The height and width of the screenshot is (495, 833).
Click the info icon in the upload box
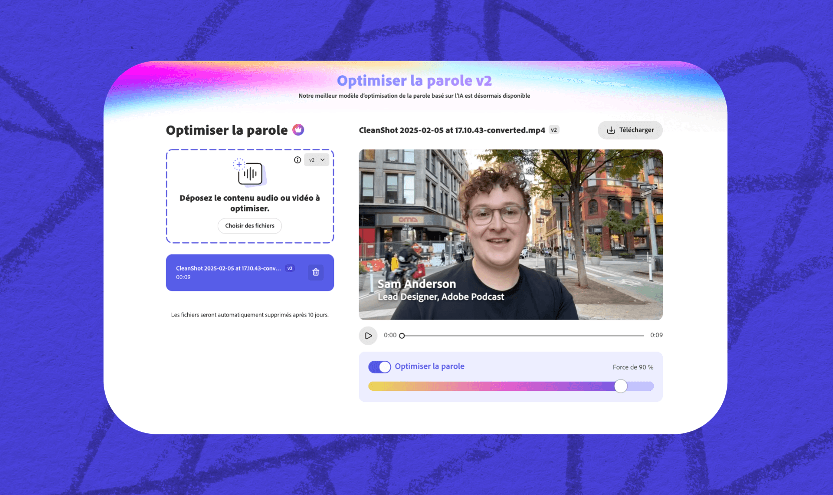click(x=297, y=160)
